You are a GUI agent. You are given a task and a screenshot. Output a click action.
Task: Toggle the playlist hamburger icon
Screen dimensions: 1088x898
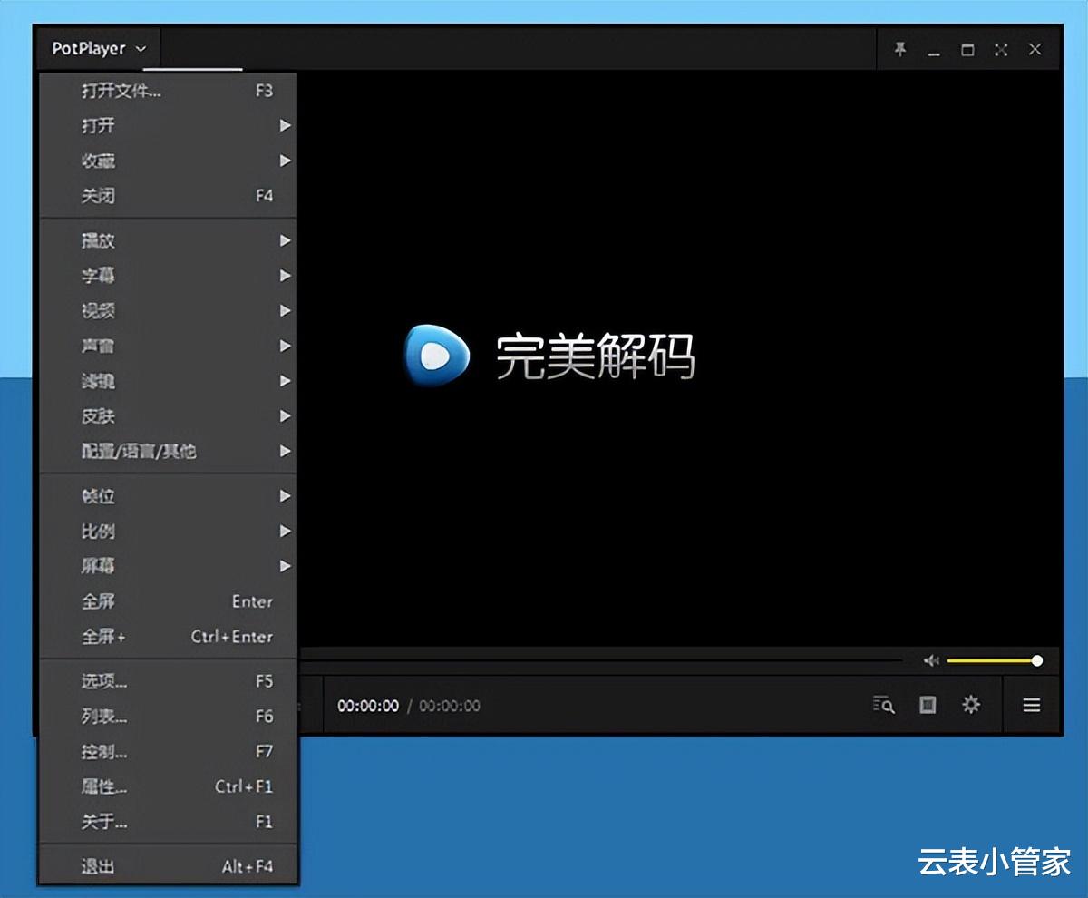1032,705
